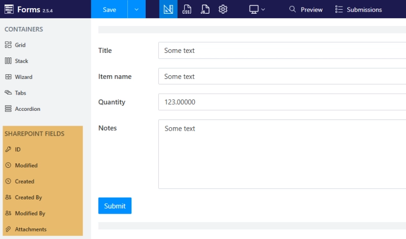This screenshot has width=406, height=239.
Task: Expand the Save dropdown arrow
Action: 137,9
